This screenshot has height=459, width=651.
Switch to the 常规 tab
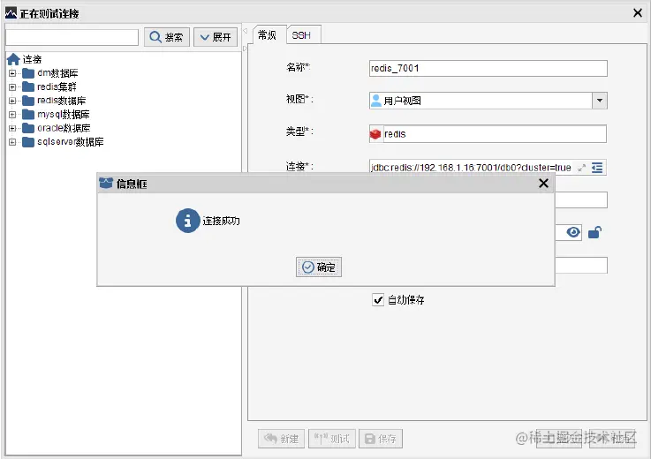268,34
